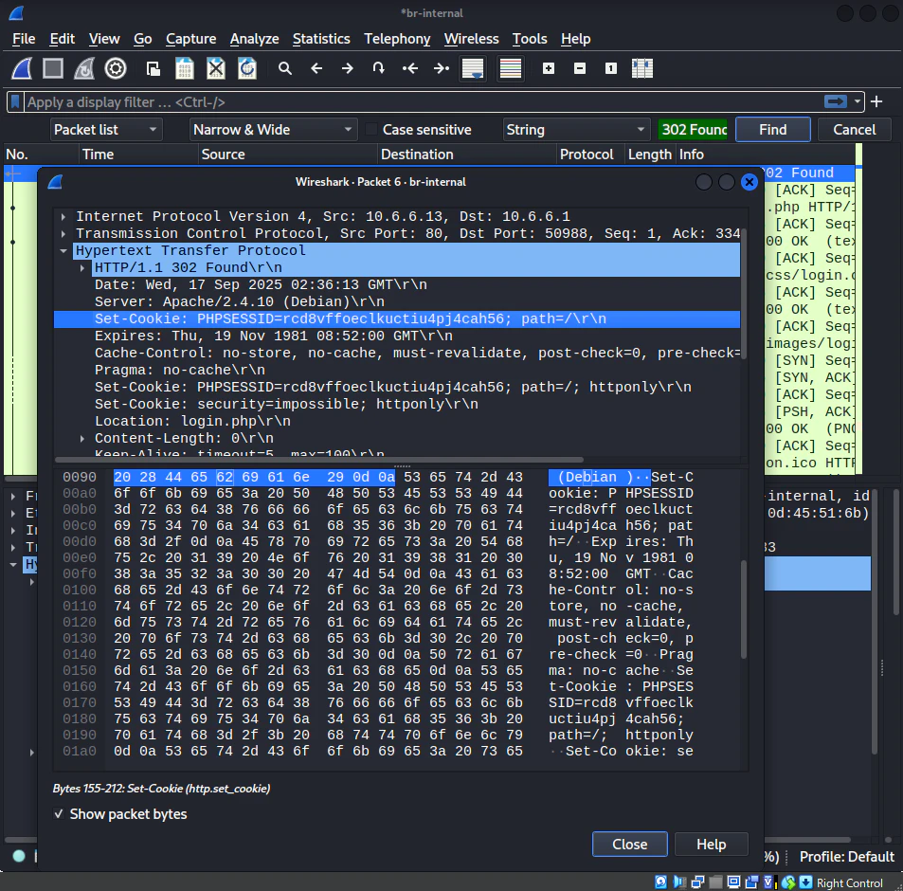Open the Capture menu

(x=190, y=39)
